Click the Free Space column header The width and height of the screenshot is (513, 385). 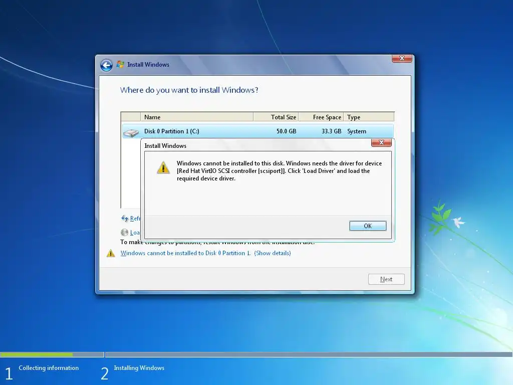[321, 117]
